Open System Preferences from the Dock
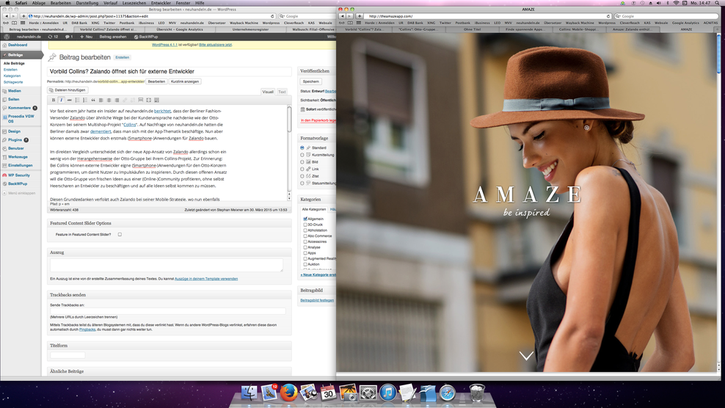This screenshot has width=725, height=408. click(x=368, y=393)
